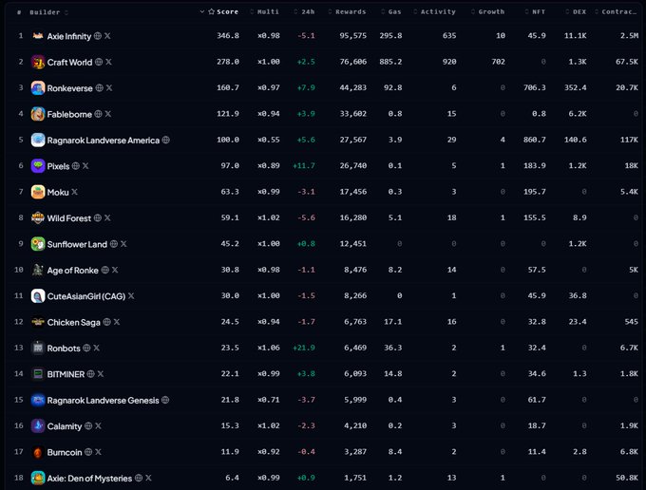Open the Ronbots builder name
The width and height of the screenshot is (646, 490).
tap(64, 349)
